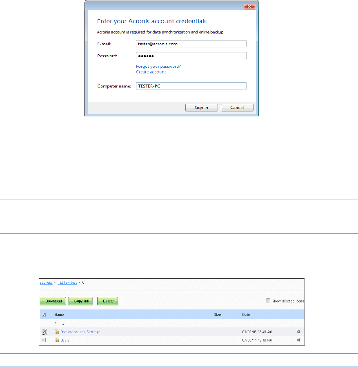Click the green Download button
The image size is (358, 367).
tap(53, 301)
